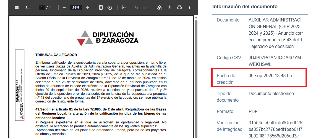Image resolution: width=321 pixels, height=138 pixels.
Task: Click the undo arrow icon
Action: (136, 7)
